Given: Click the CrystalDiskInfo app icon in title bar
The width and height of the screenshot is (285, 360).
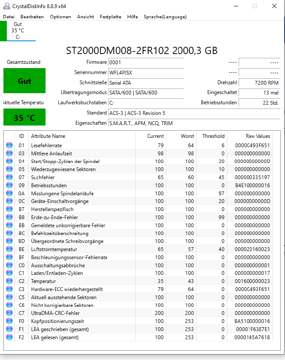Looking at the screenshot, I should [x=7, y=6].
